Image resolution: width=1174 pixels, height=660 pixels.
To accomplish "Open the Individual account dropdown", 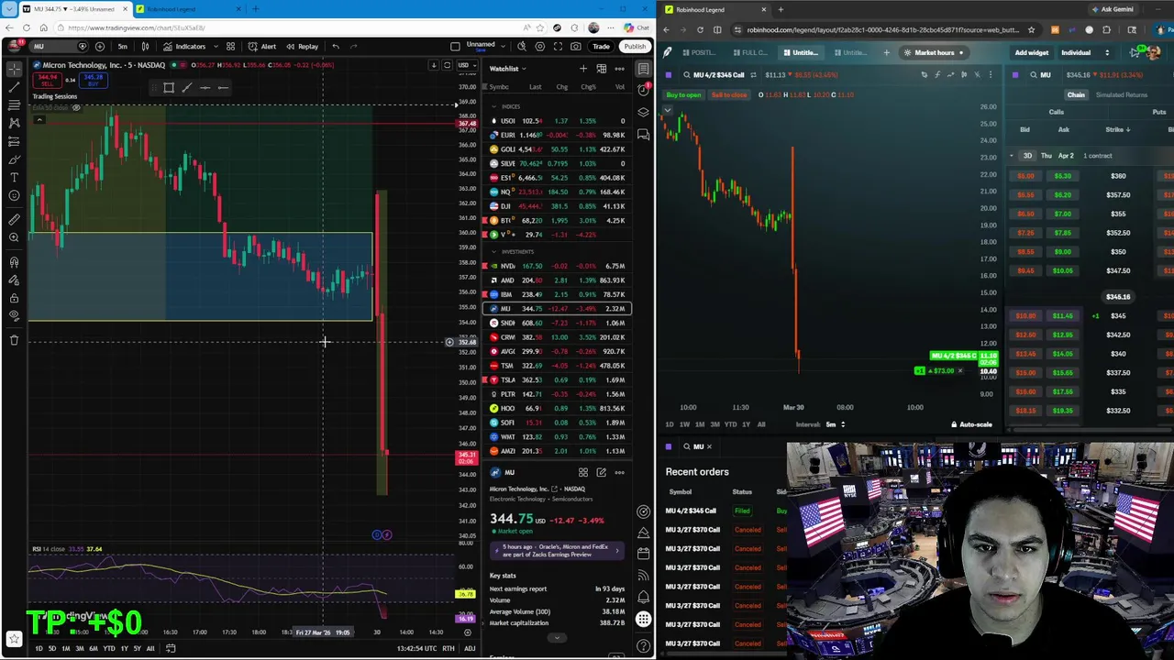I will [x=1085, y=52].
